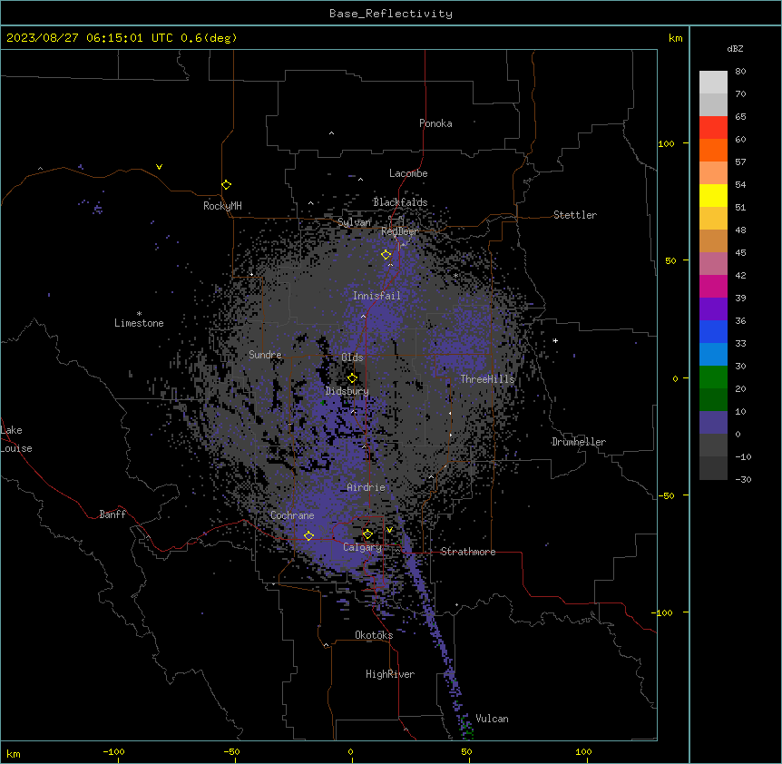Click the Sundre city label

[265, 355]
